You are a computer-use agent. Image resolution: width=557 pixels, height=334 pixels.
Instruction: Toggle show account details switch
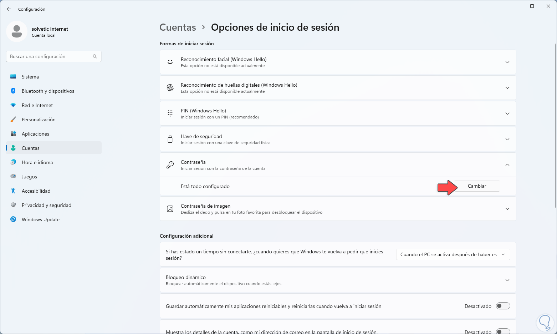503,331
